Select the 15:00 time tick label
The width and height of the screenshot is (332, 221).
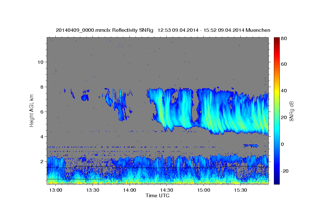pos(203,190)
